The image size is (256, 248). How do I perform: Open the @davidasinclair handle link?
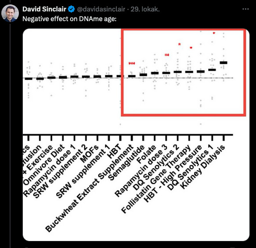(x=101, y=9)
